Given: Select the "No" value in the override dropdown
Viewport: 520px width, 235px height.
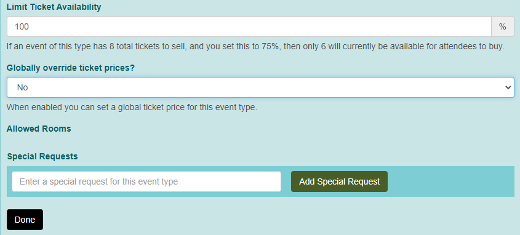Looking at the screenshot, I should (x=23, y=87).
